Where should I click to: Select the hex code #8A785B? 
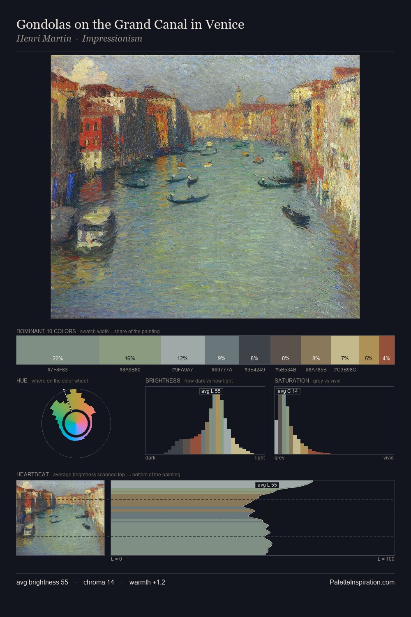click(316, 370)
